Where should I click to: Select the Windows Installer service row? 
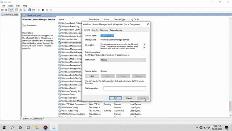(70, 39)
